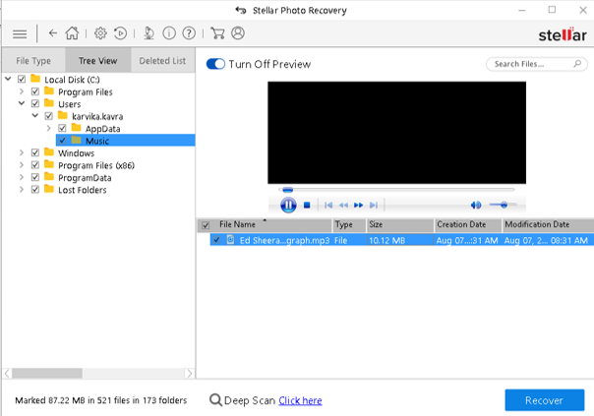The height and width of the screenshot is (416, 594).
Task: Click the shopping cart Buy icon
Action: 217,33
